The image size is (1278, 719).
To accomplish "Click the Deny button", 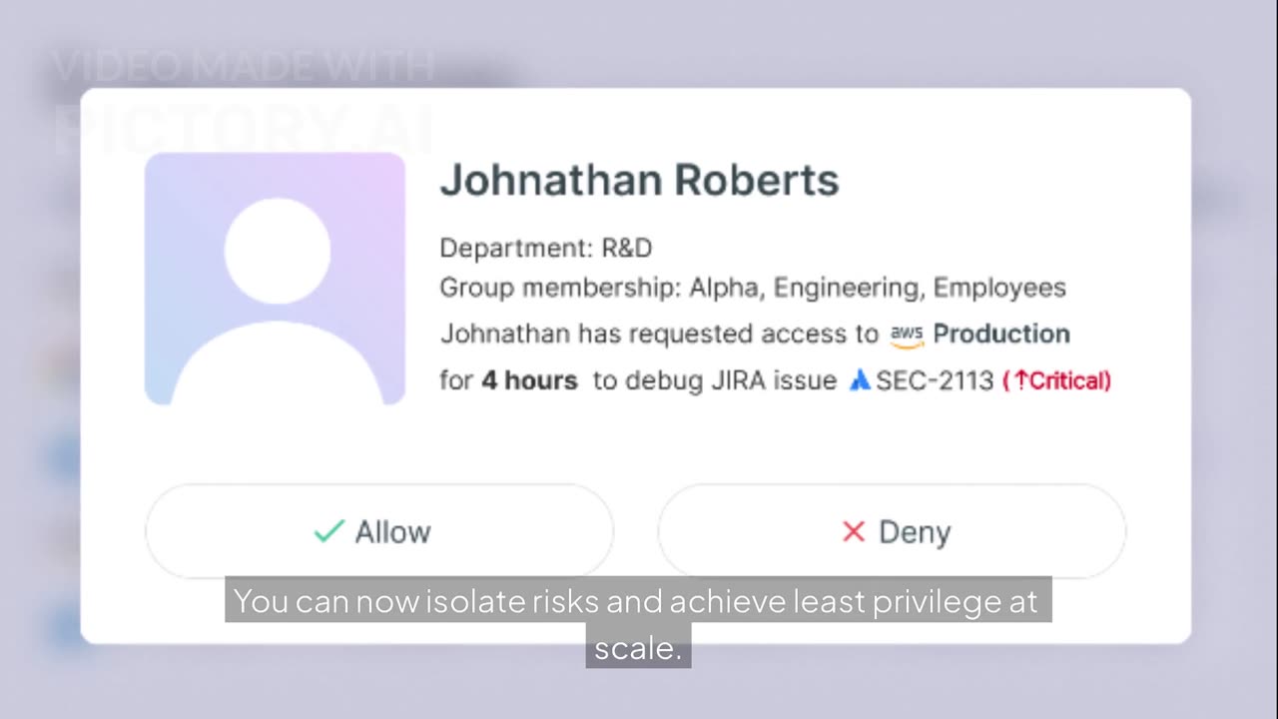I will [x=891, y=531].
